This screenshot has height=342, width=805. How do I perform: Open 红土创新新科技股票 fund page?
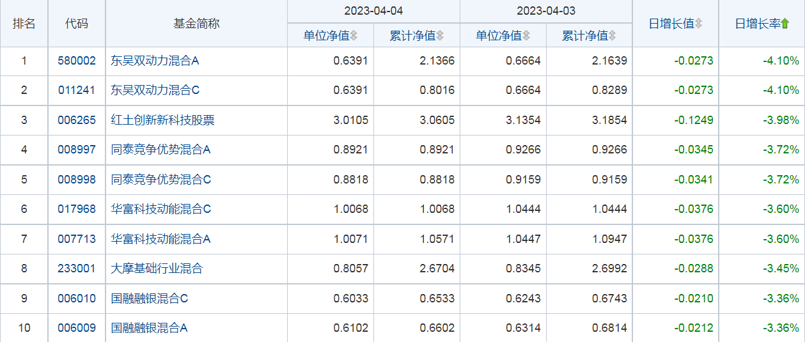[163, 120]
